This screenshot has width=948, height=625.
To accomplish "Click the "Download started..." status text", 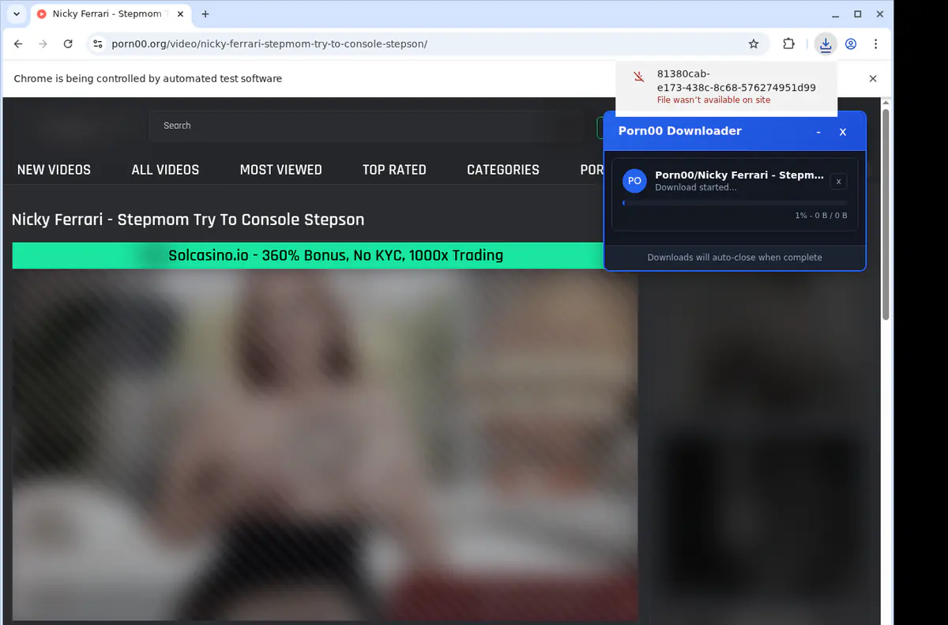I will pyautogui.click(x=696, y=188).
